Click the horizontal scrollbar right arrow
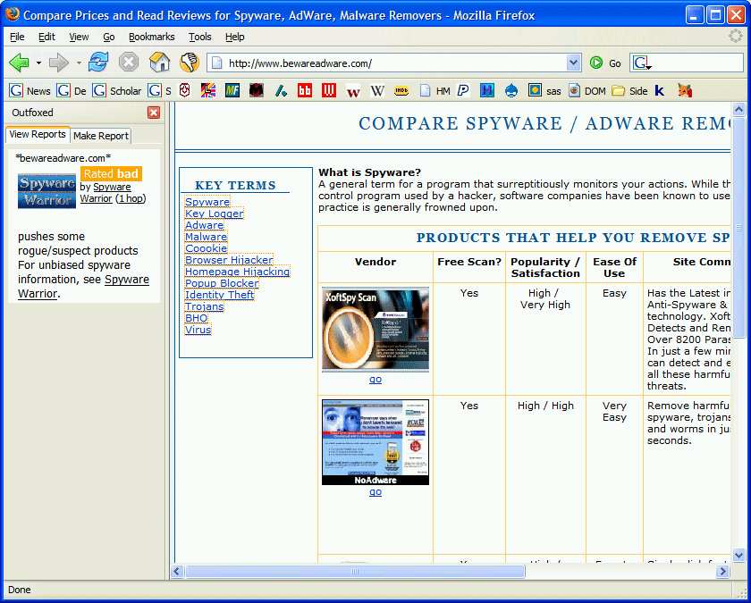751x603 pixels. (x=722, y=571)
